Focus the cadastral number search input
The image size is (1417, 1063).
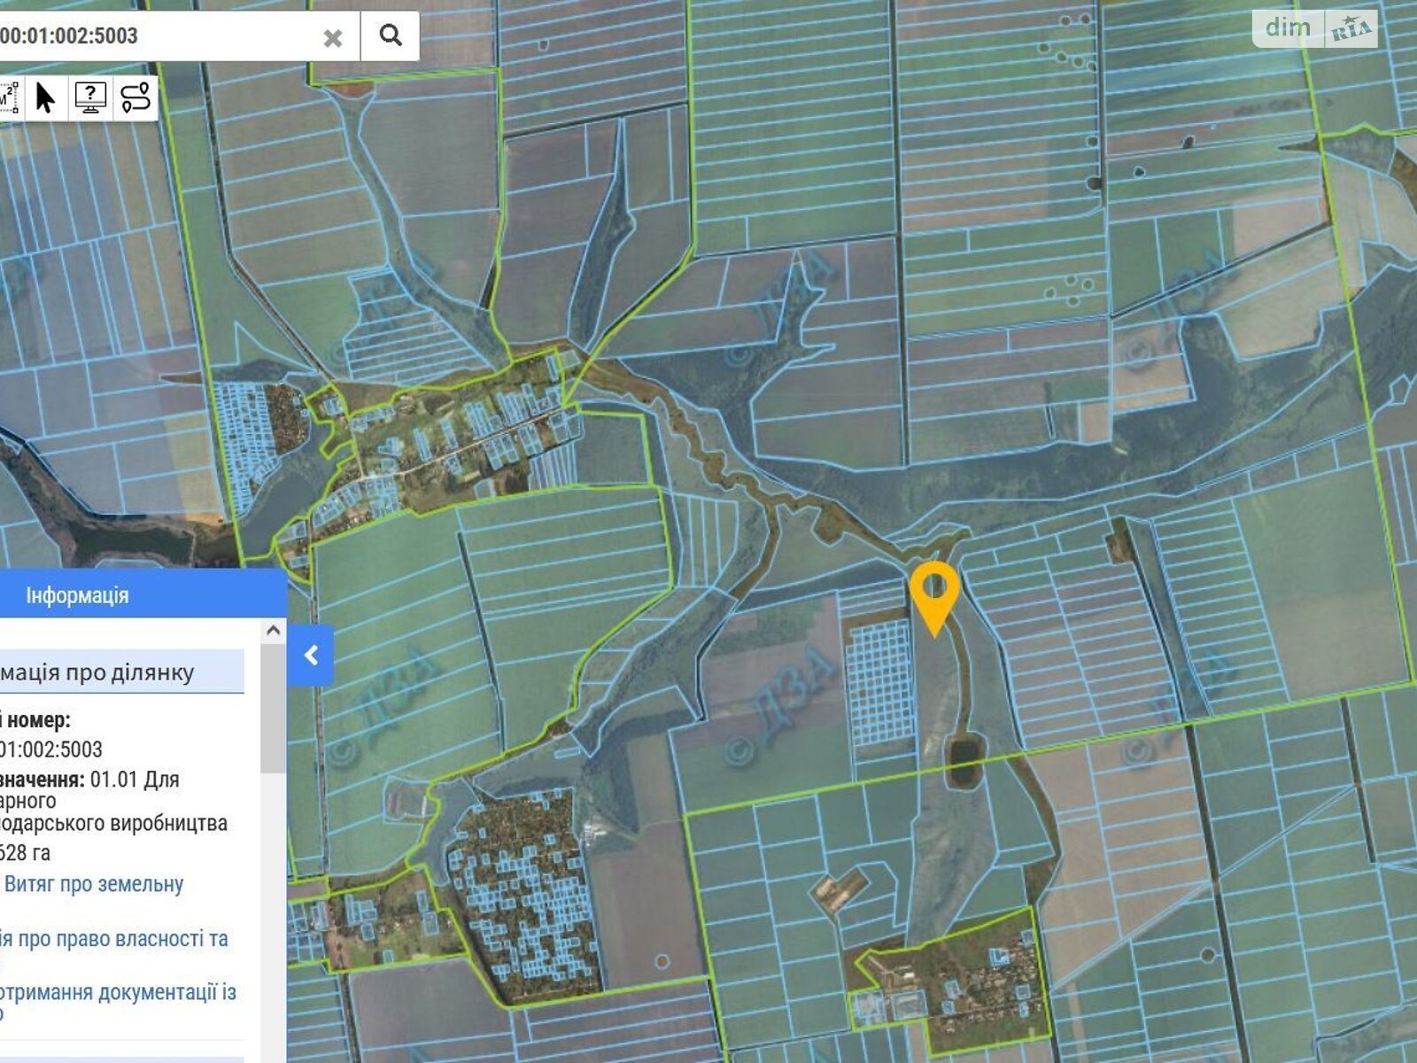coord(159,36)
